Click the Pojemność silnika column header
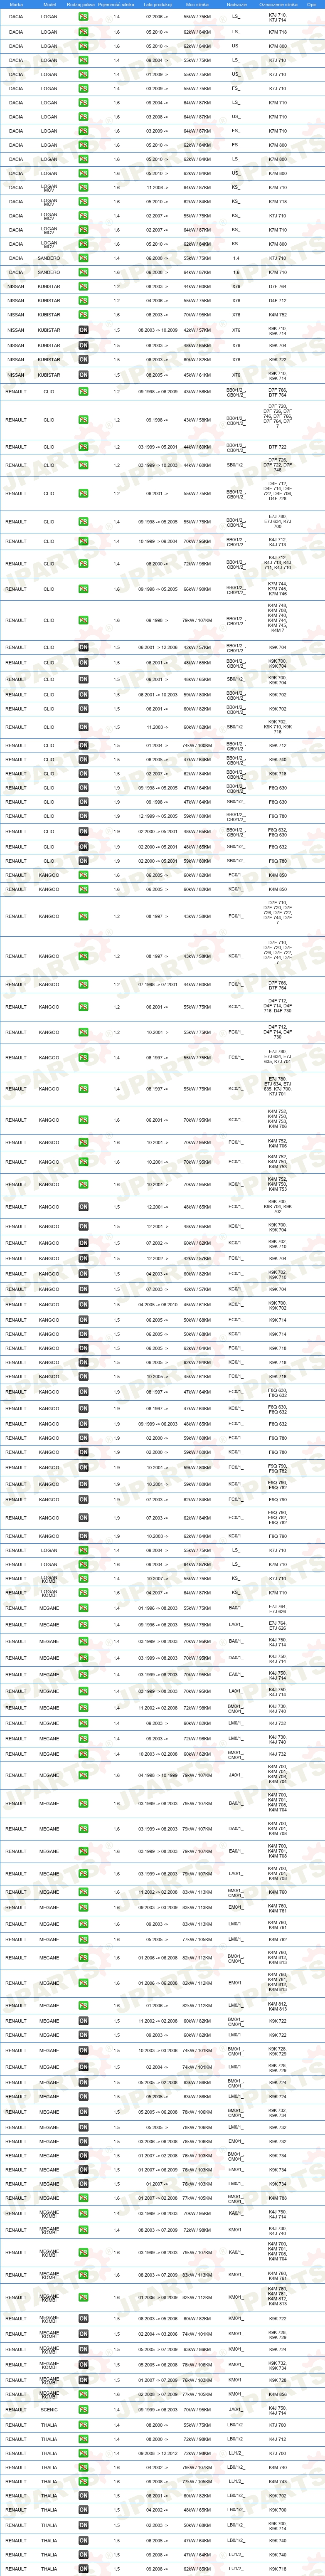This screenshot has height=2576, width=325. pos(116,4)
